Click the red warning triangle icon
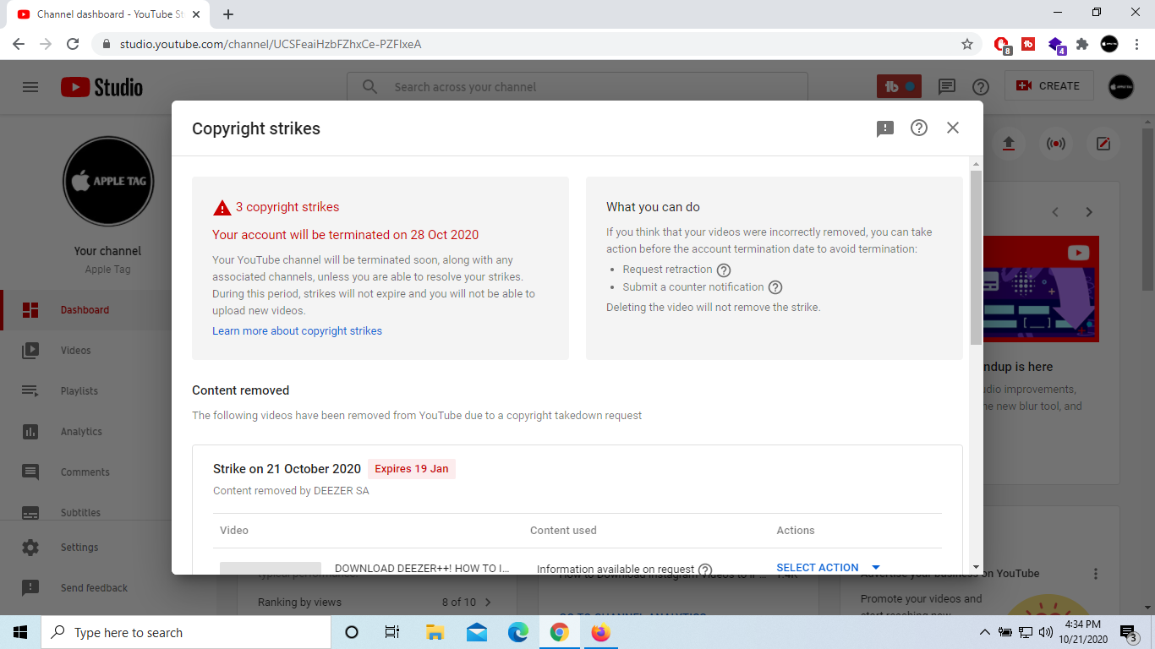 click(x=222, y=207)
